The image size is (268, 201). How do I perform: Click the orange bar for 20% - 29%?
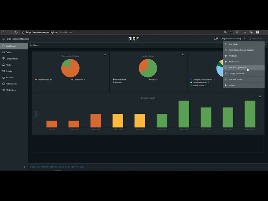(x=96, y=121)
